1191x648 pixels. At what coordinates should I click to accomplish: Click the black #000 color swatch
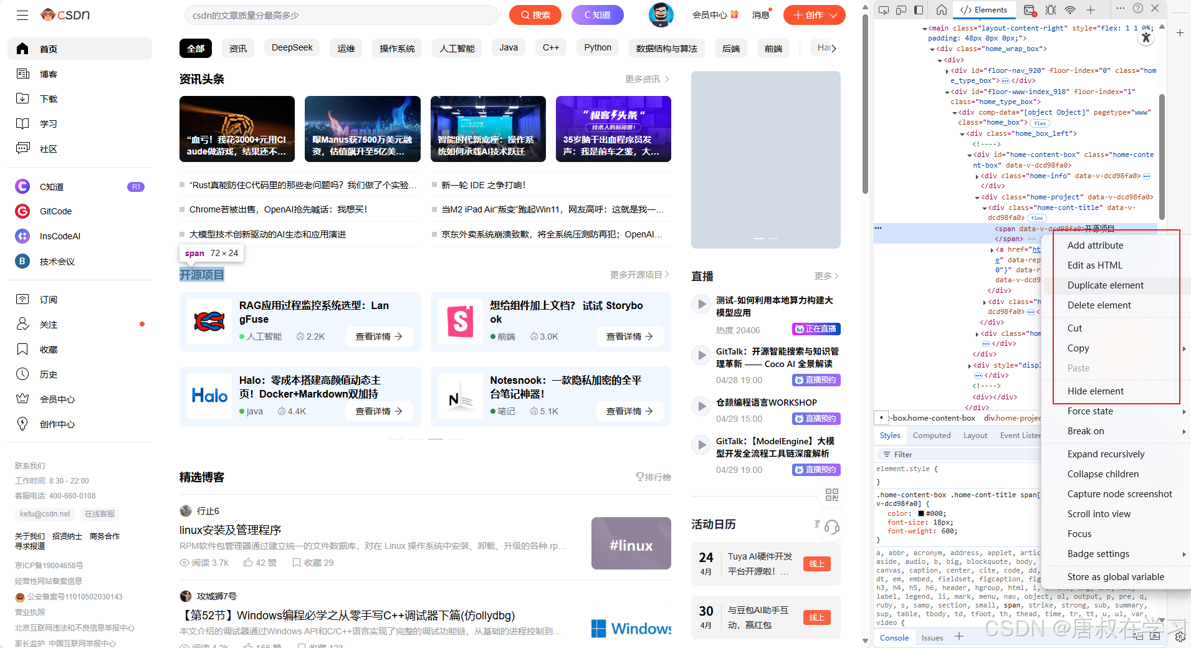click(x=921, y=513)
